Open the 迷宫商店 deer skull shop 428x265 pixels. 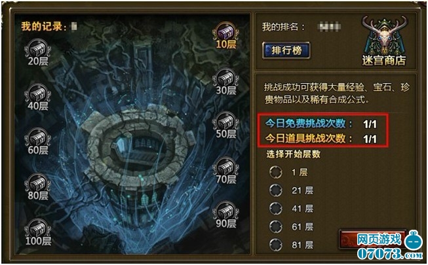(x=384, y=41)
